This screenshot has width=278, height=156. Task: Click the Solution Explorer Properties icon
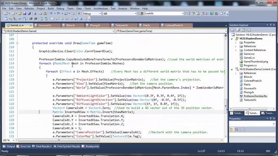[x=232, y=30]
